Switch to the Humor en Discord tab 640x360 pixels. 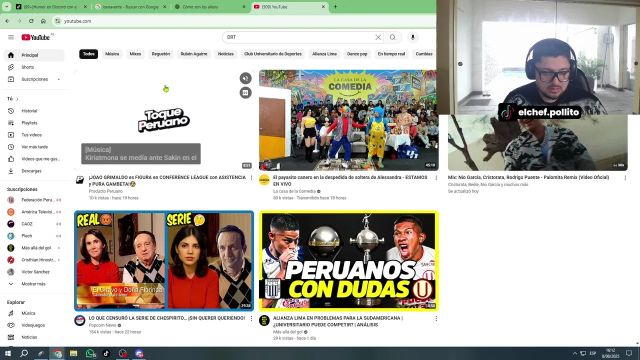click(x=51, y=7)
